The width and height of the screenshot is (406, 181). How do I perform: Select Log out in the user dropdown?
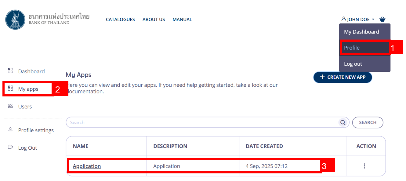pyautogui.click(x=353, y=64)
